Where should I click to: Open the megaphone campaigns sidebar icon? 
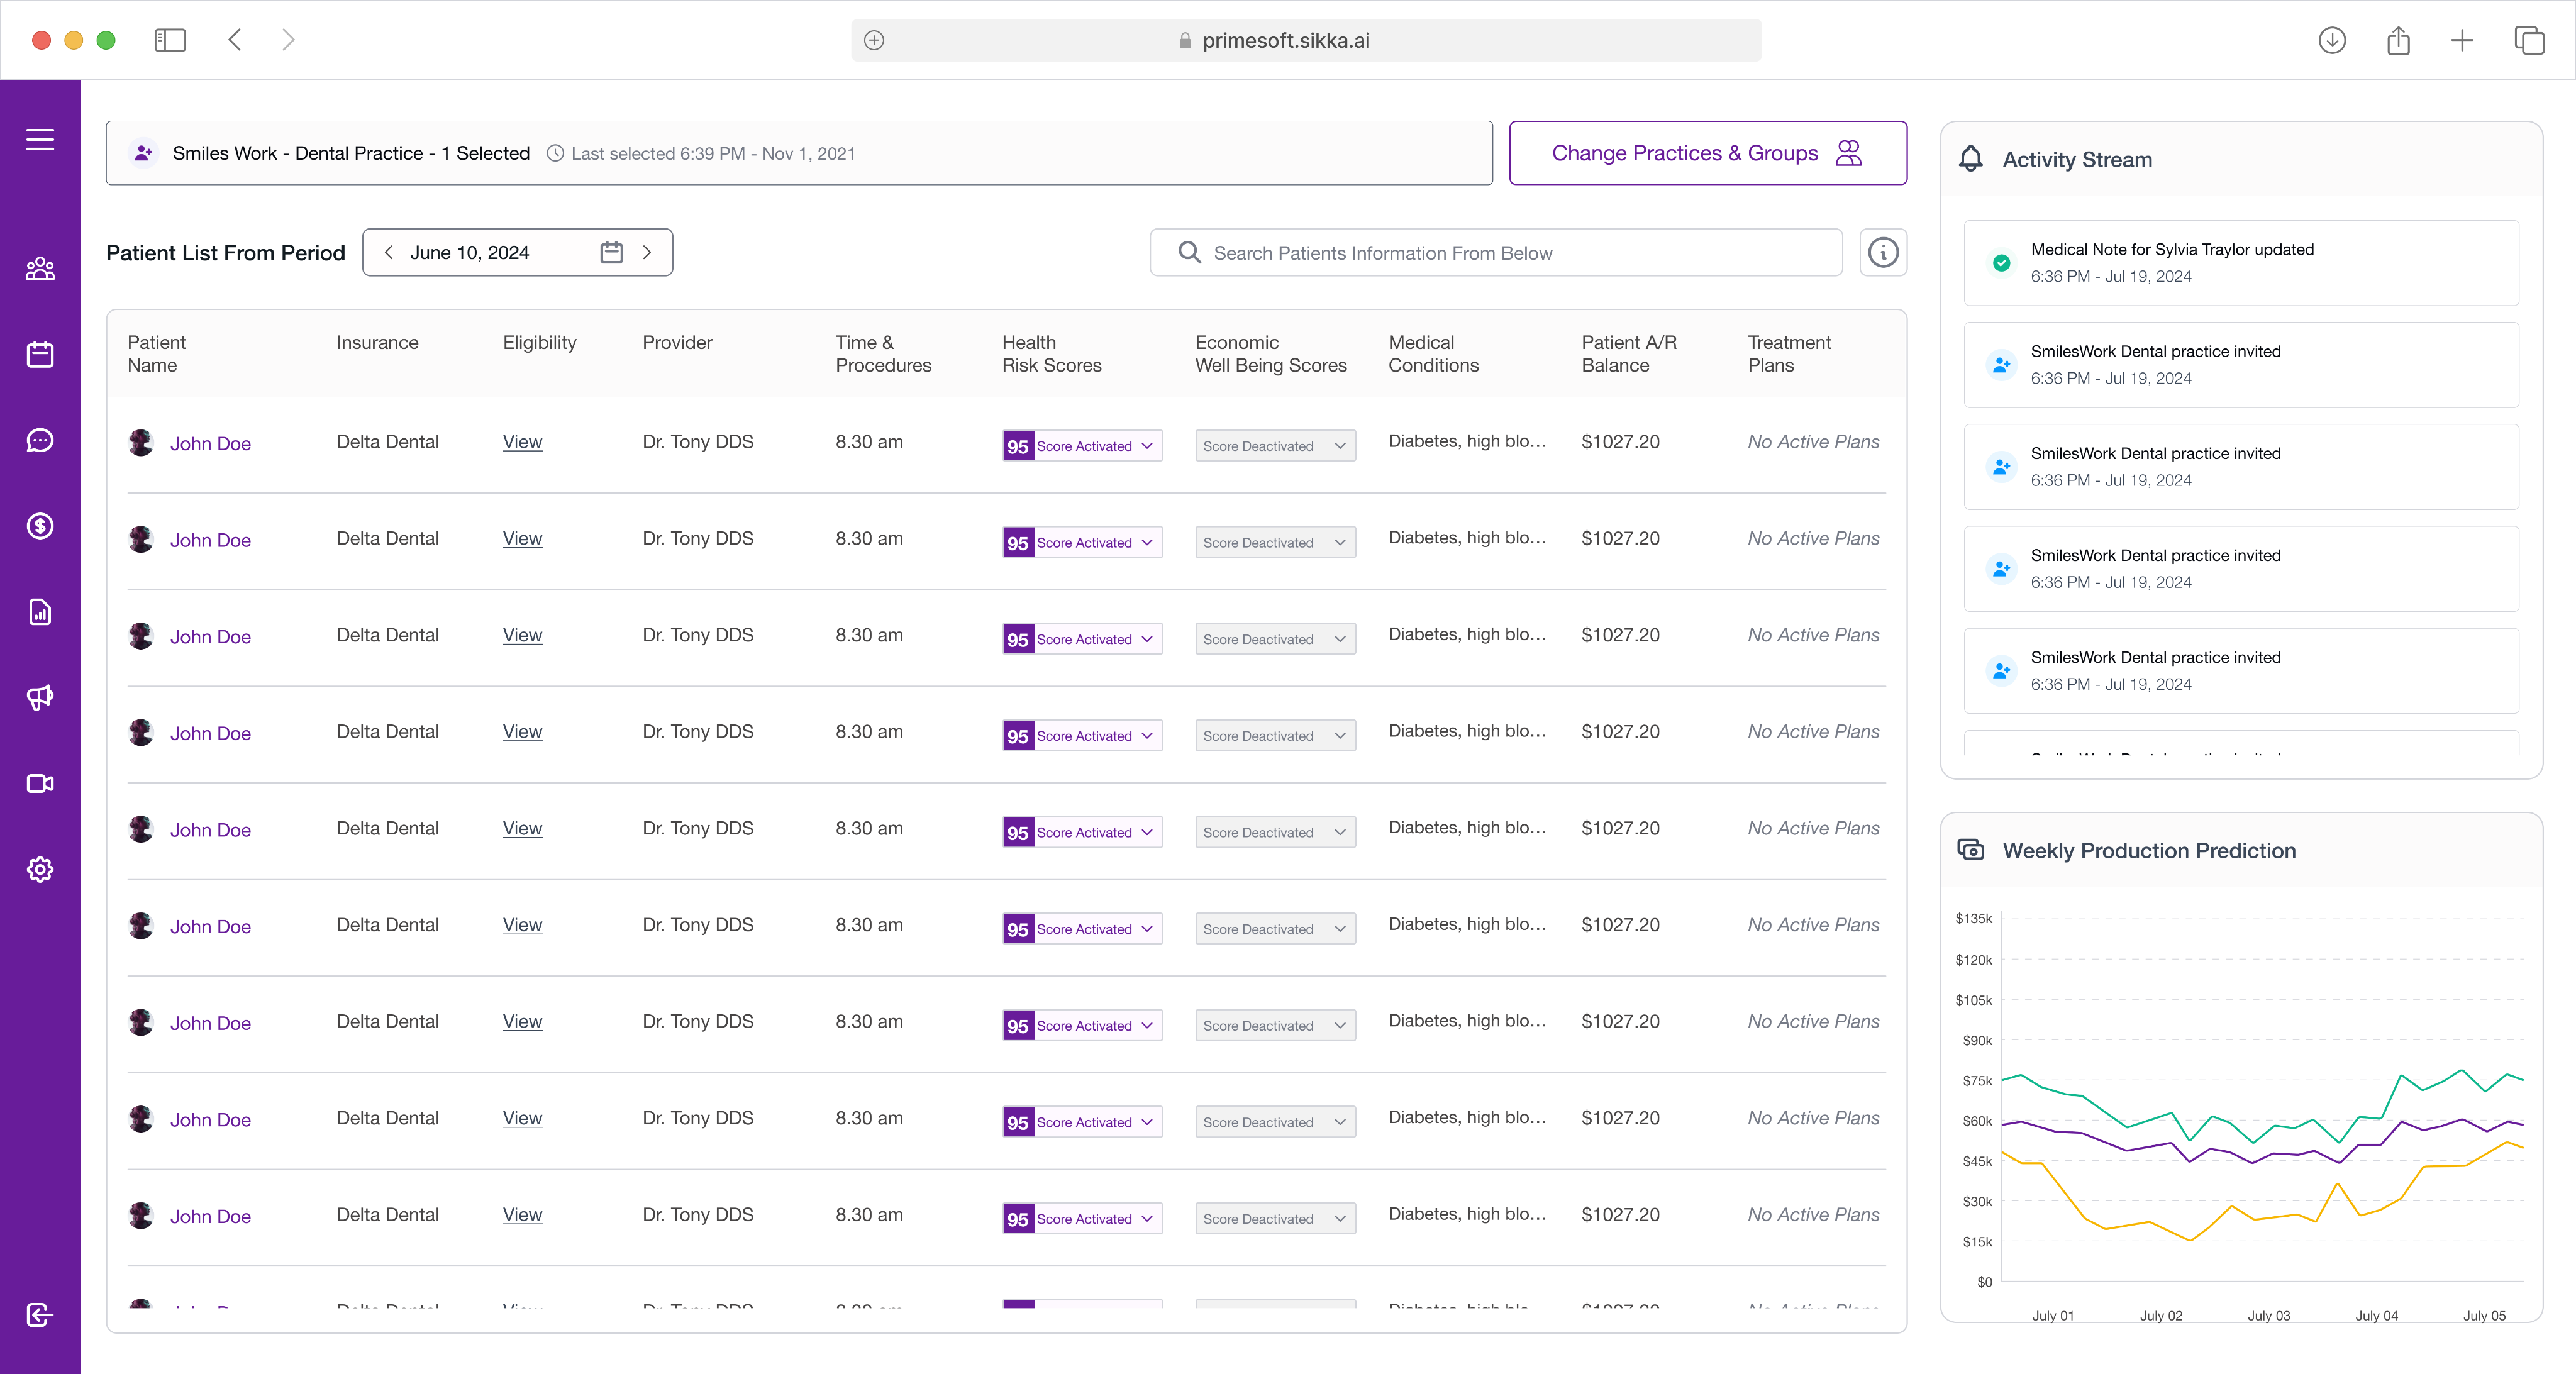click(40, 697)
